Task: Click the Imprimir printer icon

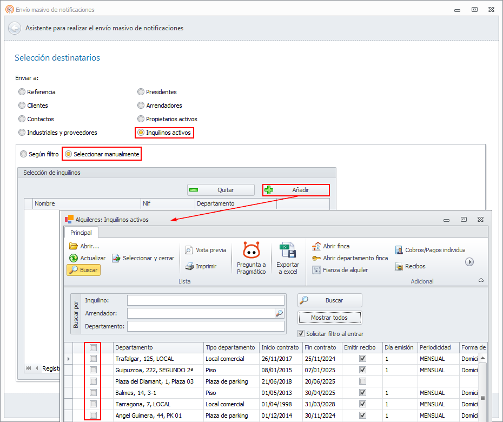Action: click(189, 266)
